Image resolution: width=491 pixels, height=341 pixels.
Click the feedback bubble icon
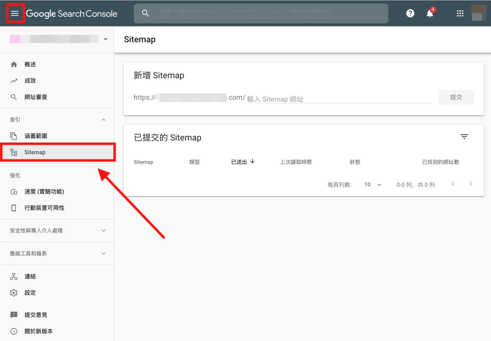click(x=14, y=315)
